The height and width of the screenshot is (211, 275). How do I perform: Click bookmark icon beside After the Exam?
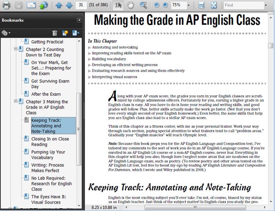click(x=27, y=94)
